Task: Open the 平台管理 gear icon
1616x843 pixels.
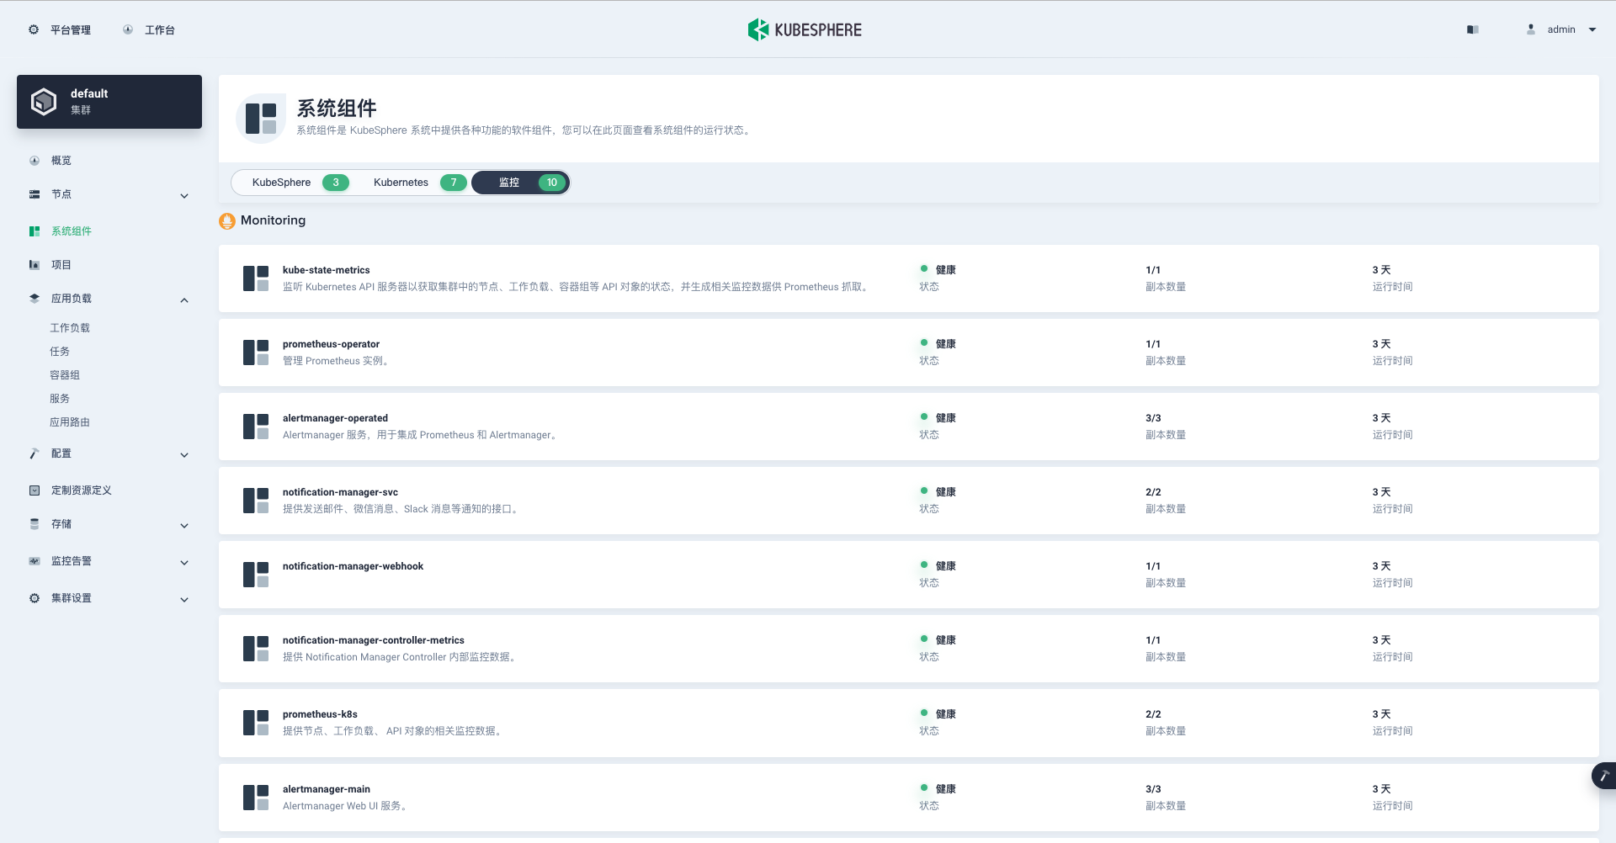Action: (x=34, y=29)
